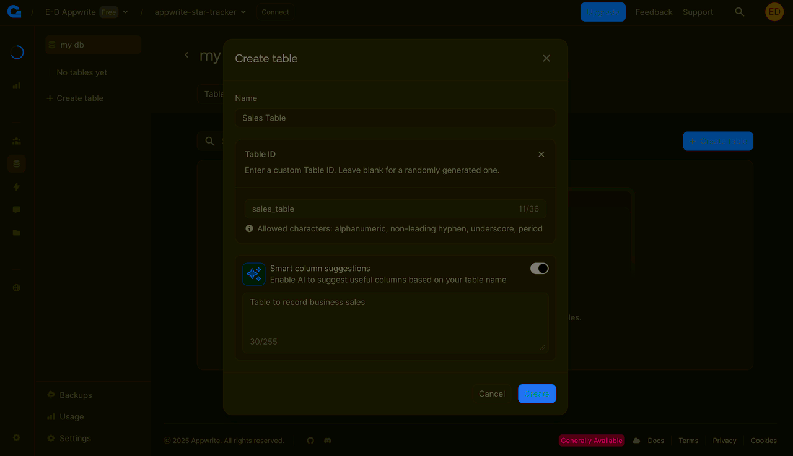Open Functions via the lightning bolt icon

pyautogui.click(x=16, y=186)
